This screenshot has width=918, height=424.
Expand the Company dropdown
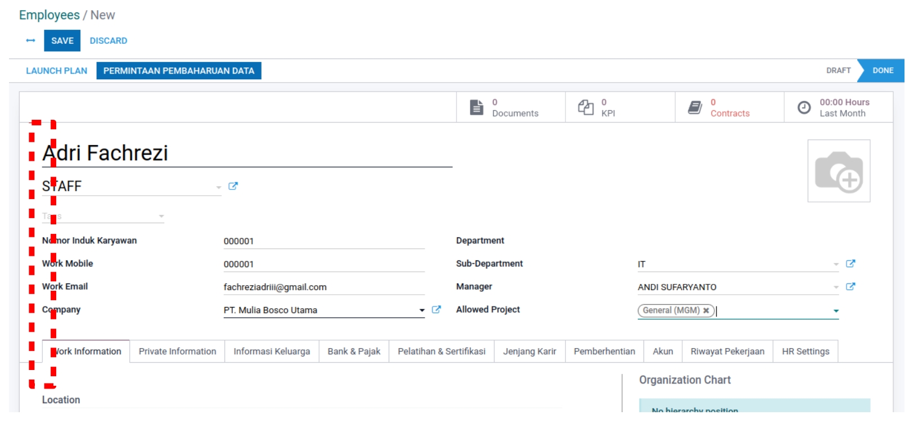coord(422,310)
